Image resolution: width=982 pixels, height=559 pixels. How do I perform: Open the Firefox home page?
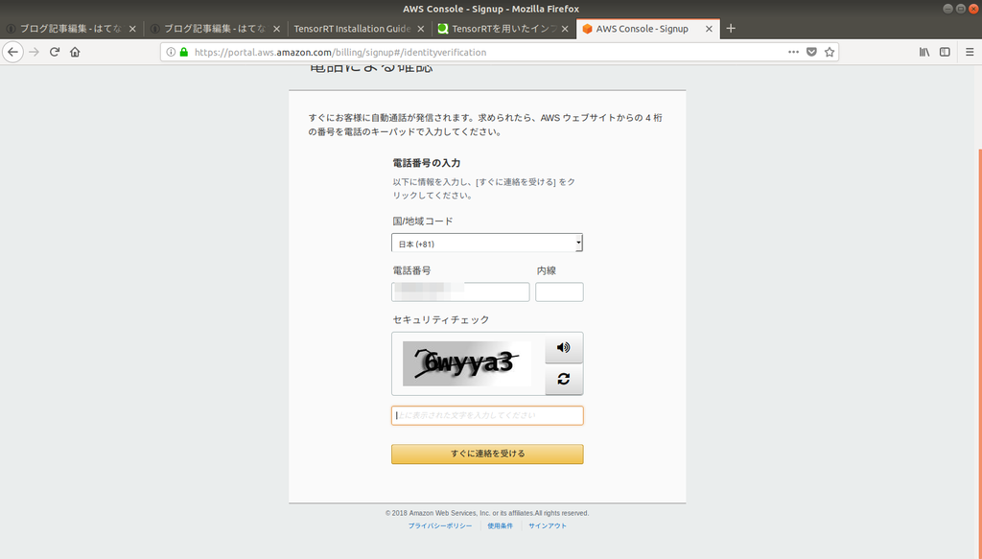[75, 52]
